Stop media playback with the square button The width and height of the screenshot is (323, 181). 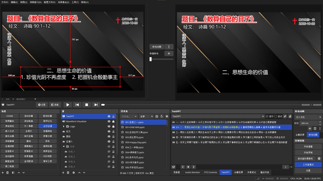pyautogui.click(x=87, y=105)
